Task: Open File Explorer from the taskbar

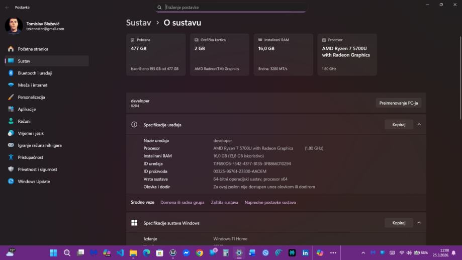Action: click(133, 253)
